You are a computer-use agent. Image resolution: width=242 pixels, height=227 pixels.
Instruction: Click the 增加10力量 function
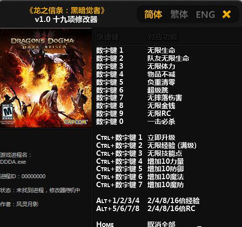click(x=165, y=161)
